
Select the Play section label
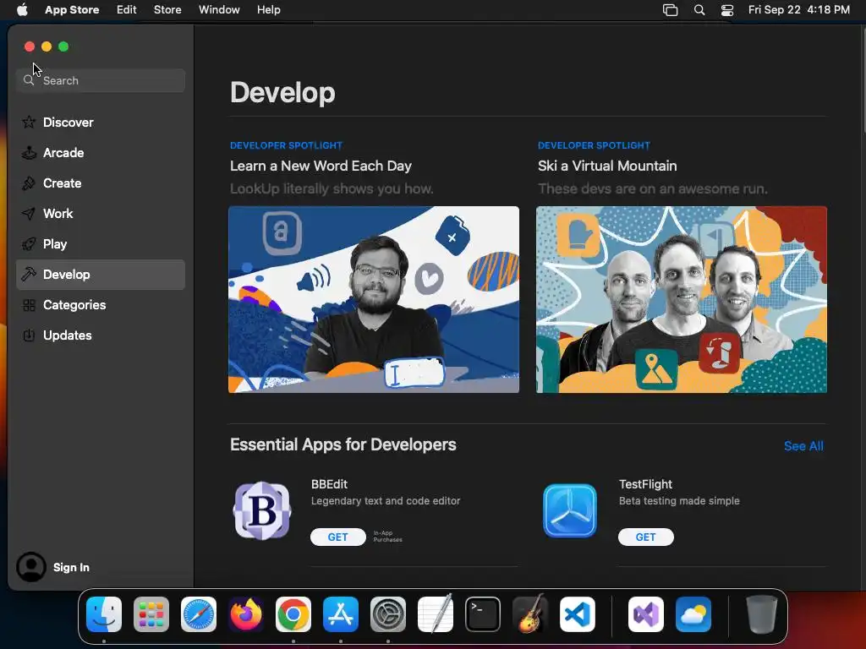(55, 244)
